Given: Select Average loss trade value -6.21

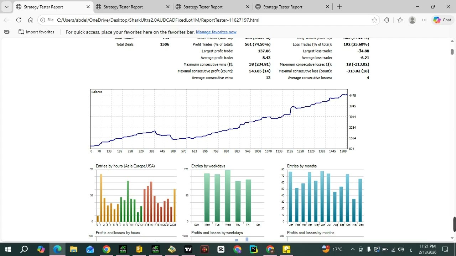Looking at the screenshot, I should [364, 58].
